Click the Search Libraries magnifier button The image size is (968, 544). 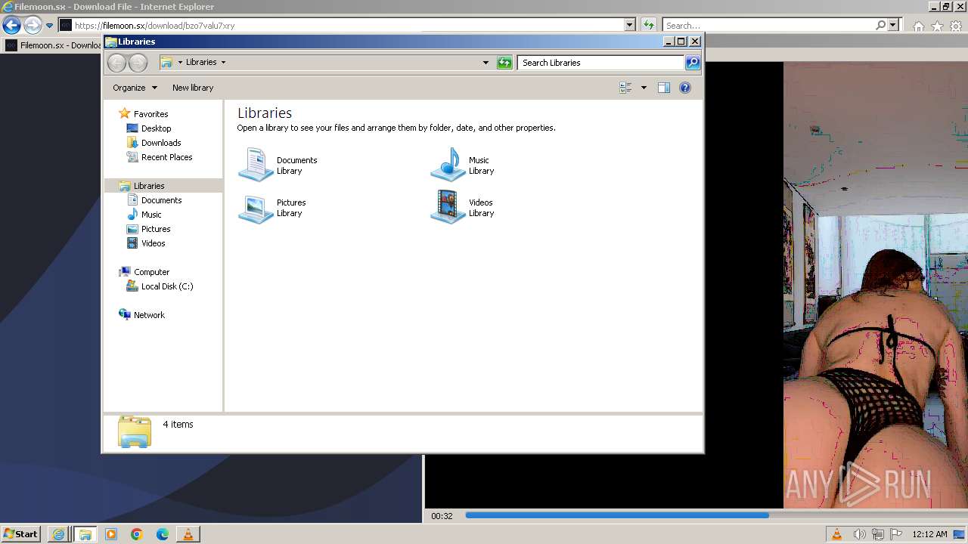(693, 63)
